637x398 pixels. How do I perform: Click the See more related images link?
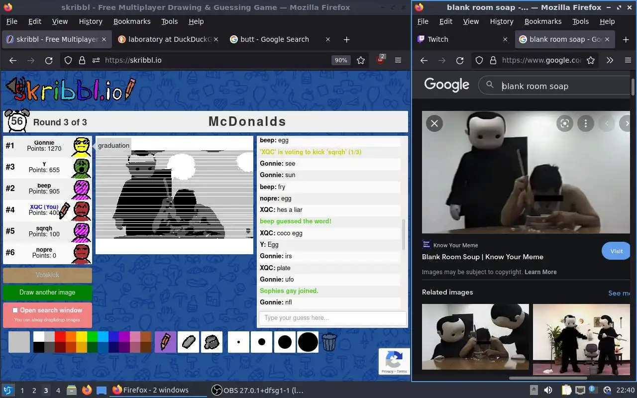(619, 293)
